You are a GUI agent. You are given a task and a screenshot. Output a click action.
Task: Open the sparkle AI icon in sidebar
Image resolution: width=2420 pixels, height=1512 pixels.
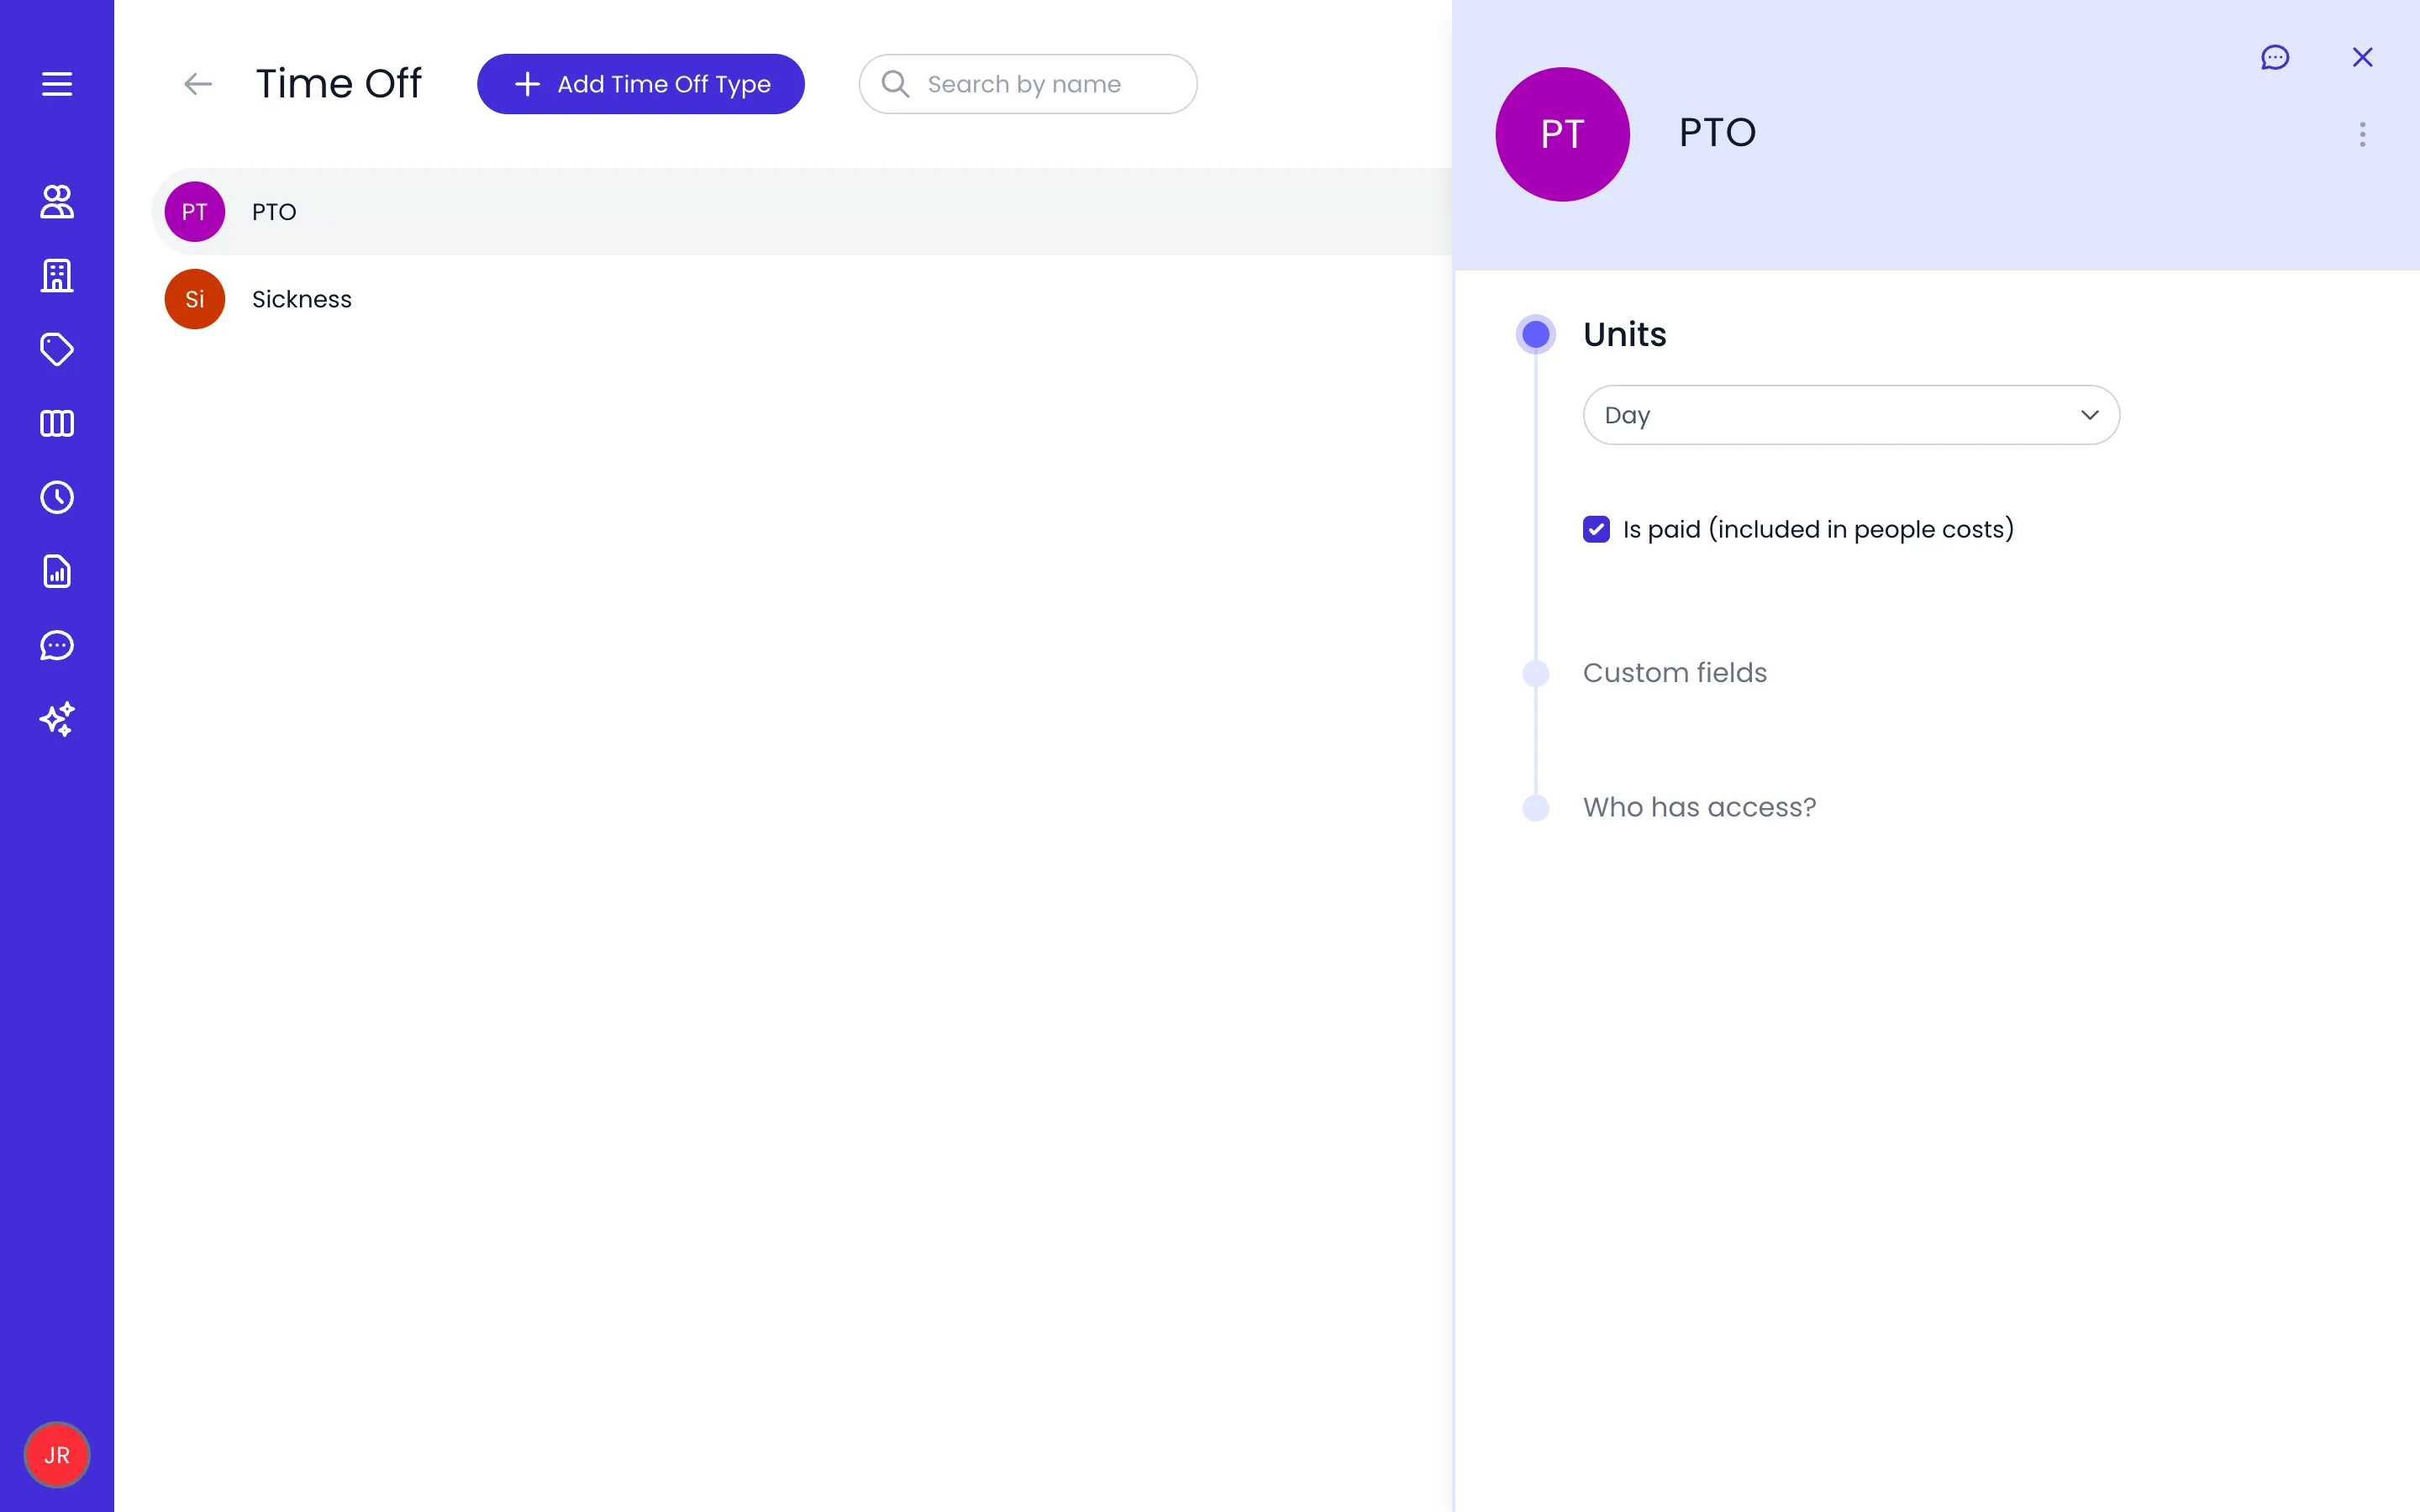pos(57,719)
